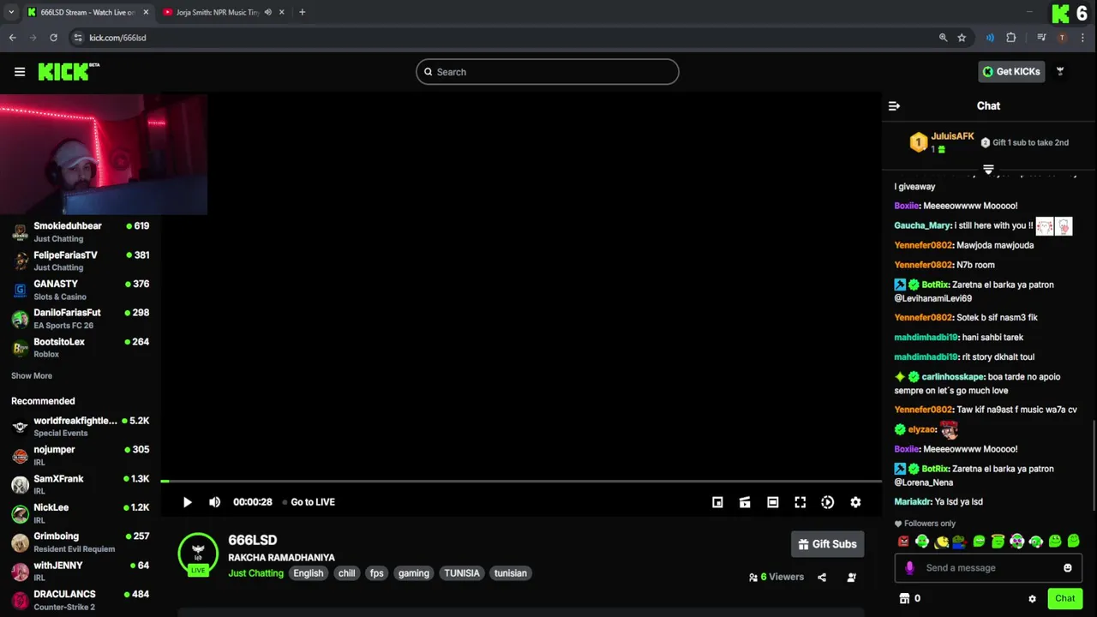1097x617 pixels.
Task: Open DRACULANCS recommended channel
Action: (81, 600)
